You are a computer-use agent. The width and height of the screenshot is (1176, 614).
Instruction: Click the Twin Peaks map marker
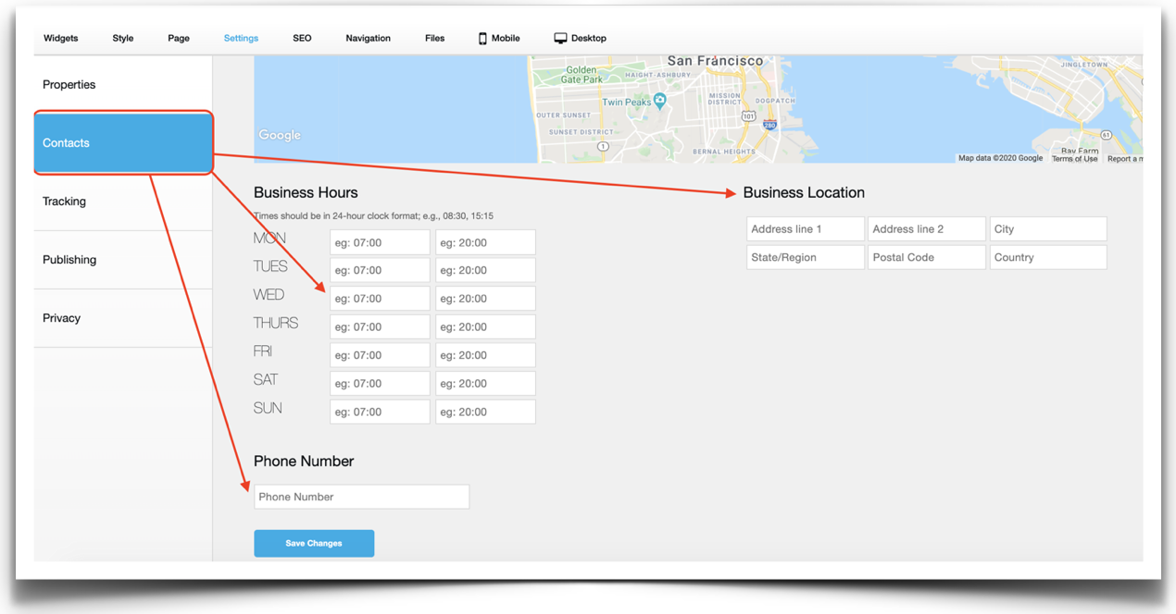659,101
